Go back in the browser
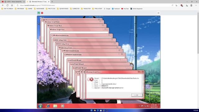The height and width of the screenshot is (112, 199). (x=3, y=5)
